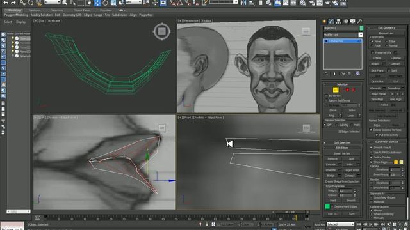Open reference coordinate system View dropdown
410x230 pixels.
pyautogui.click(x=134, y=2)
